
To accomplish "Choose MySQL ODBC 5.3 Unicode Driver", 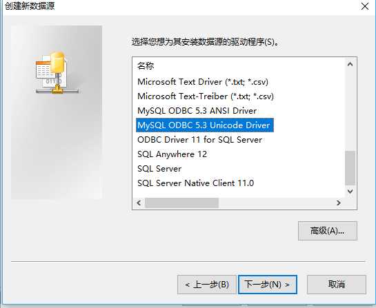I will point(204,125).
